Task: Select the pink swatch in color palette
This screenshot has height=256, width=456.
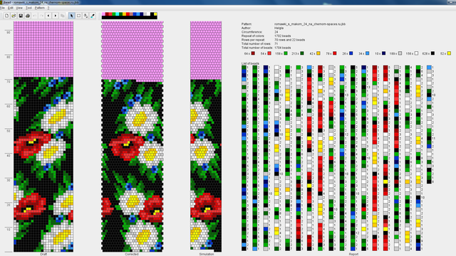Action: pyautogui.click(x=103, y=14)
